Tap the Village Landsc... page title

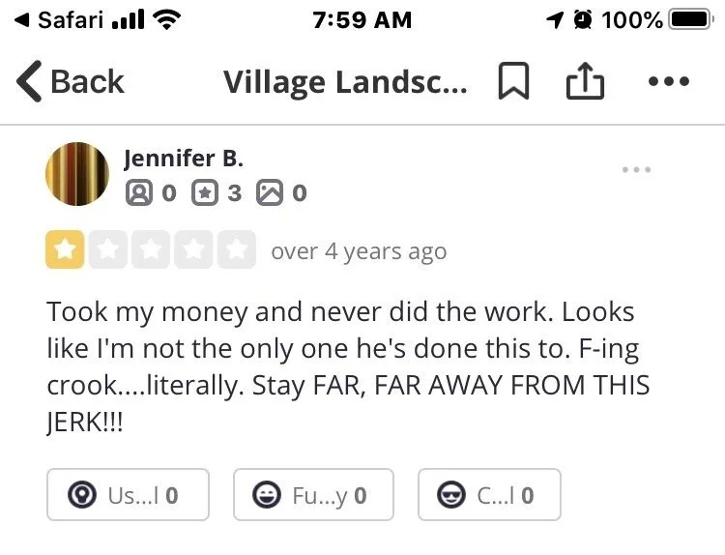coord(345,82)
